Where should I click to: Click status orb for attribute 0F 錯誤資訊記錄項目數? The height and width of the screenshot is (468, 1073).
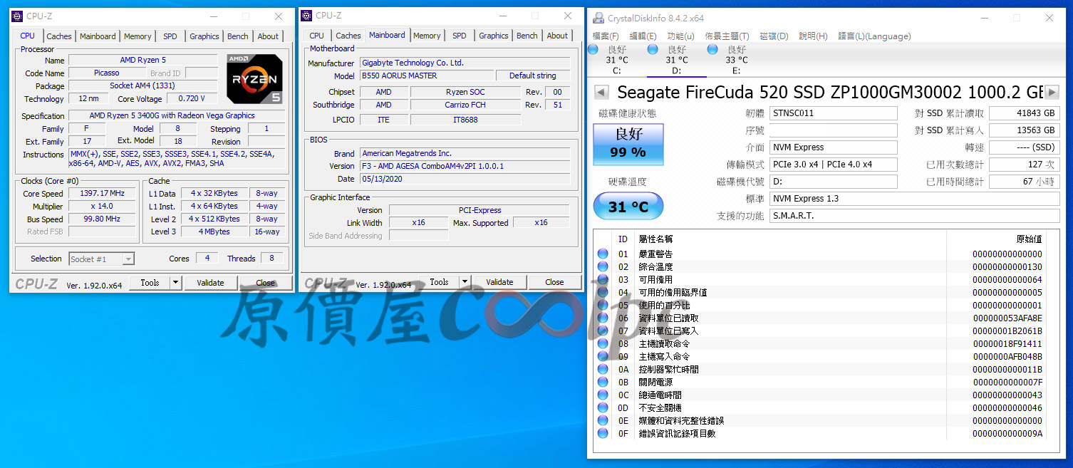pos(603,433)
